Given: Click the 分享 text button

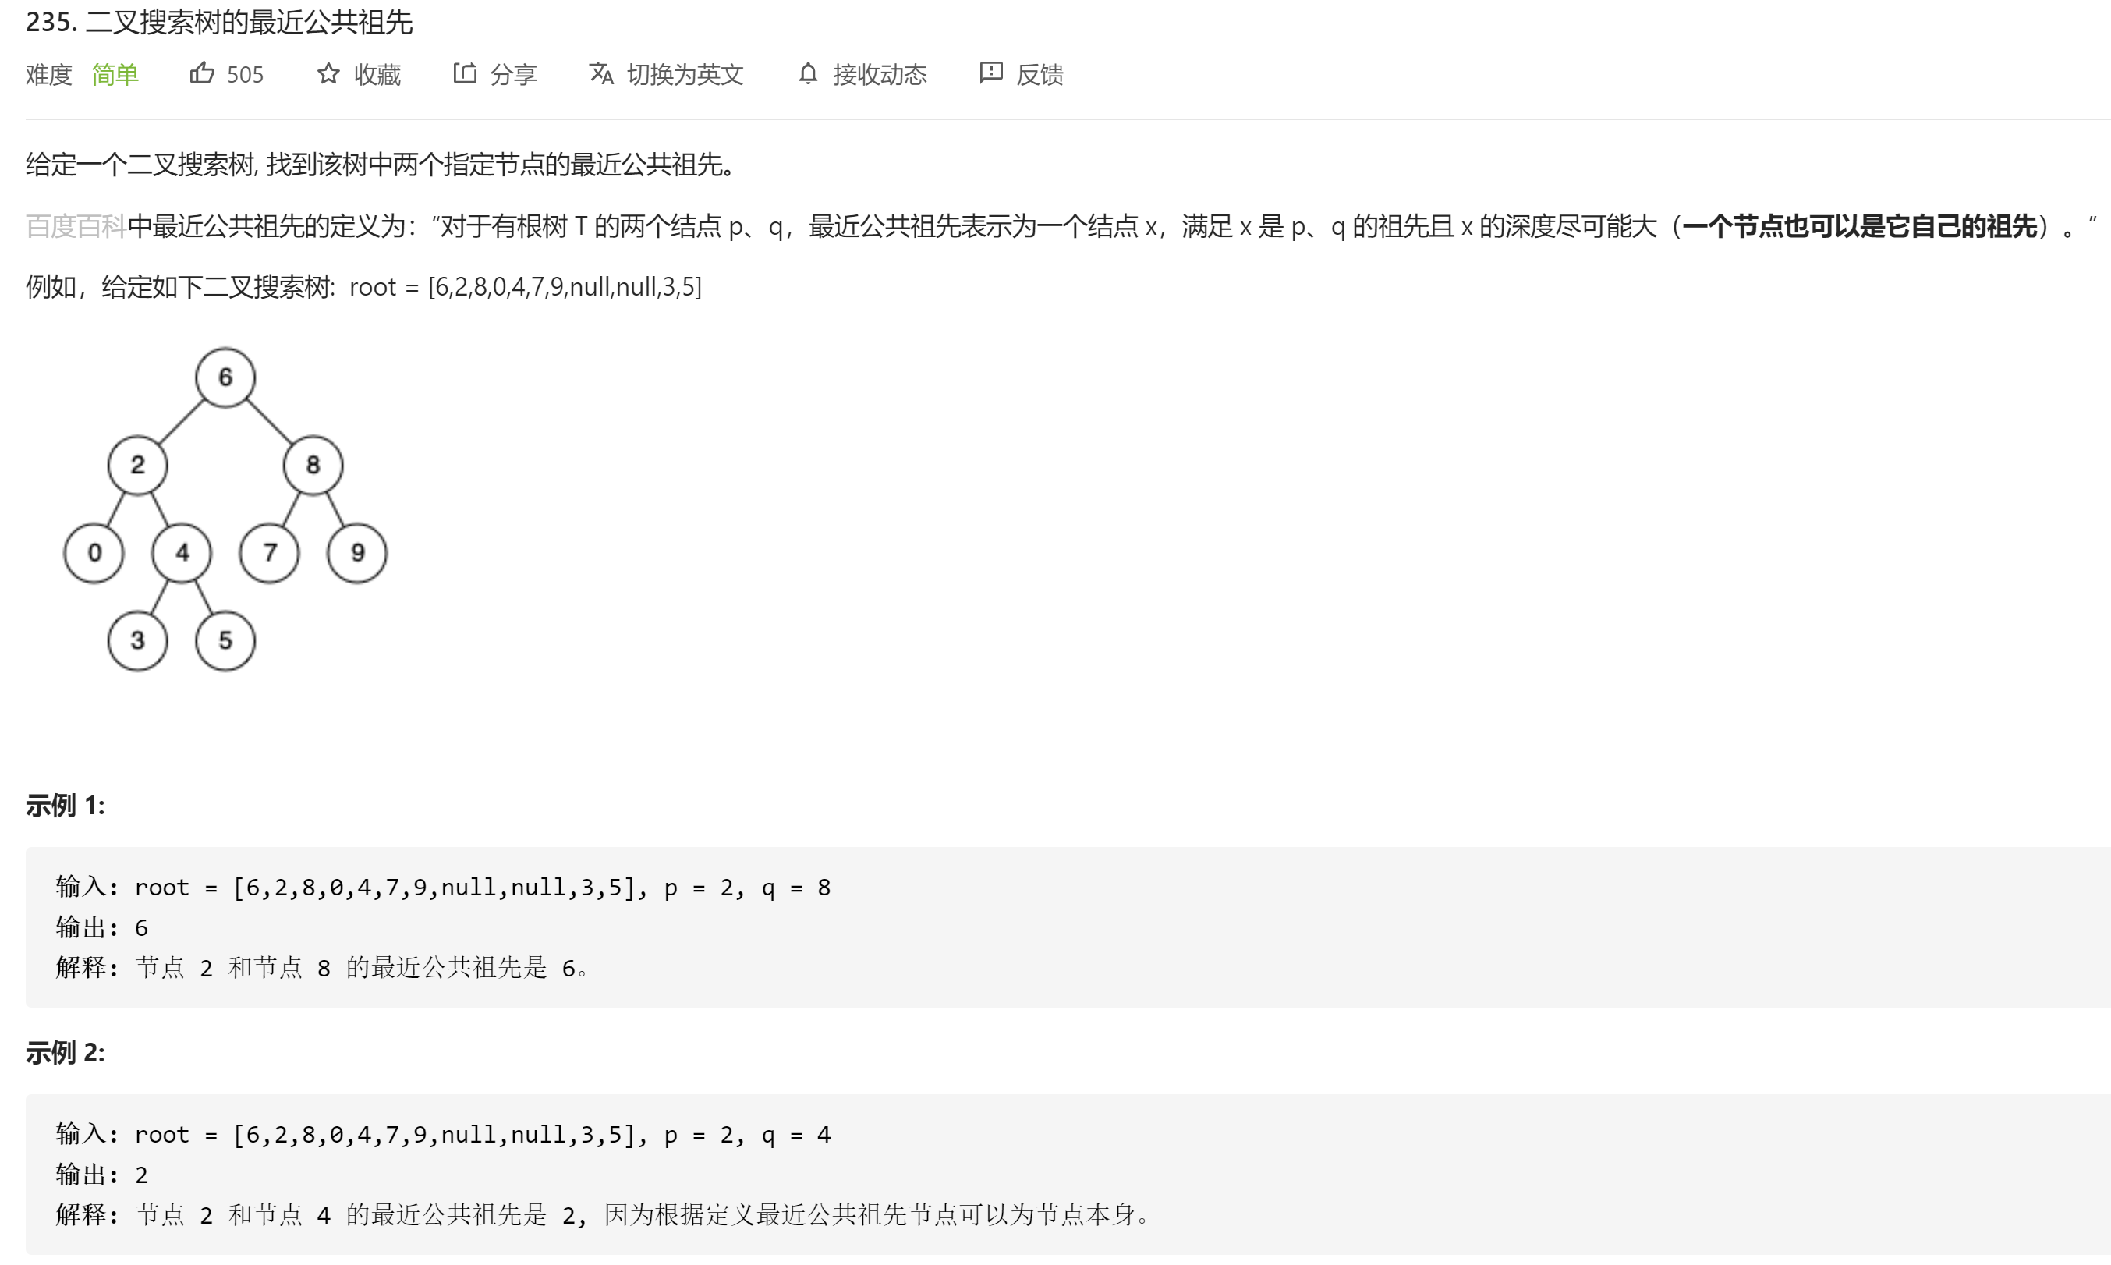Looking at the screenshot, I should pos(513,75).
